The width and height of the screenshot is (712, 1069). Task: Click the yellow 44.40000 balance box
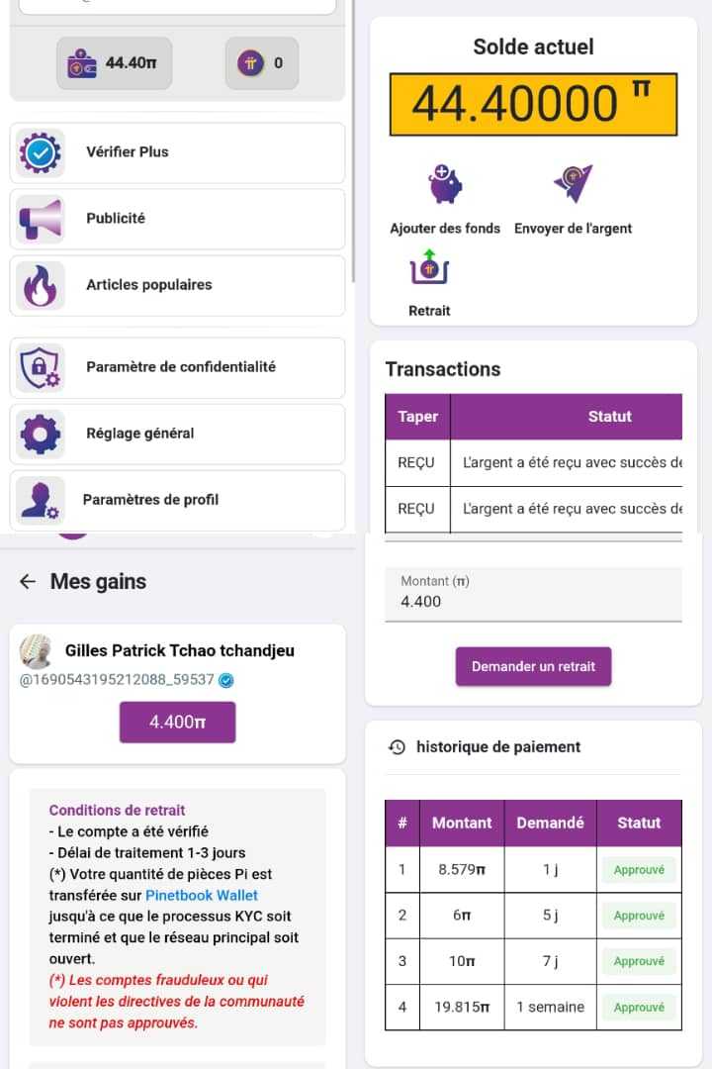point(533,104)
